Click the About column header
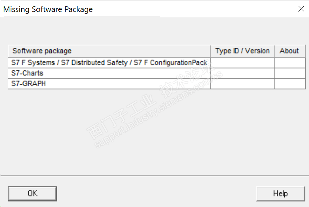The width and height of the screenshot is (309, 207). click(x=289, y=51)
